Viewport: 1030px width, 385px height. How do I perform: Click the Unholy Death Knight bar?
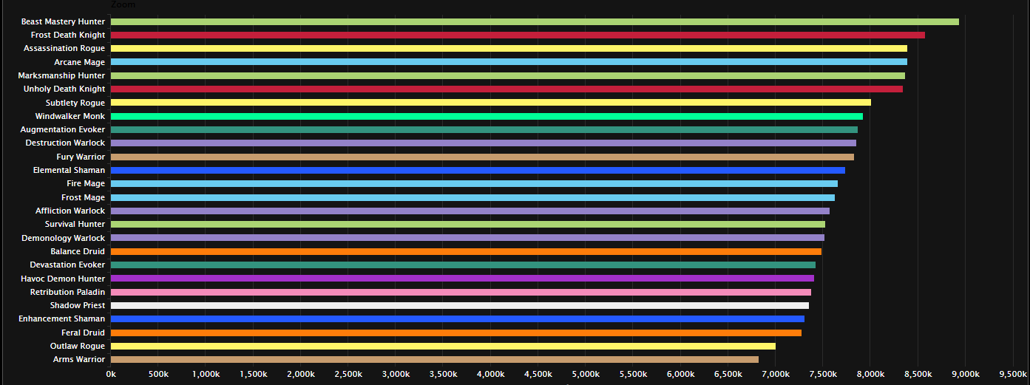coord(506,89)
